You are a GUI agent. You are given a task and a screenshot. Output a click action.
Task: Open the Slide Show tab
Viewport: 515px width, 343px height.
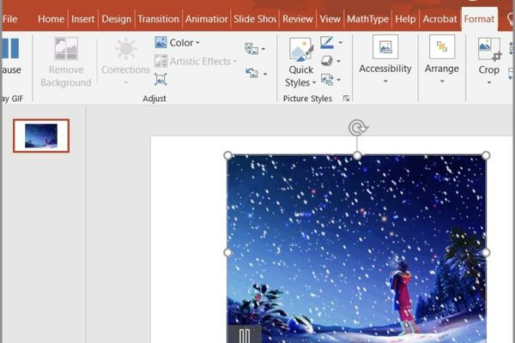click(x=255, y=19)
